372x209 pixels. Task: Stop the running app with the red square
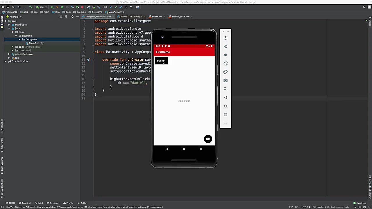(x=82, y=7)
